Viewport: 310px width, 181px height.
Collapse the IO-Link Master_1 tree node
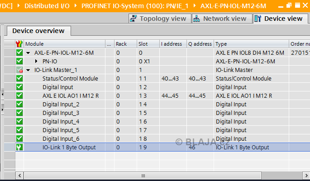[x=28, y=70]
